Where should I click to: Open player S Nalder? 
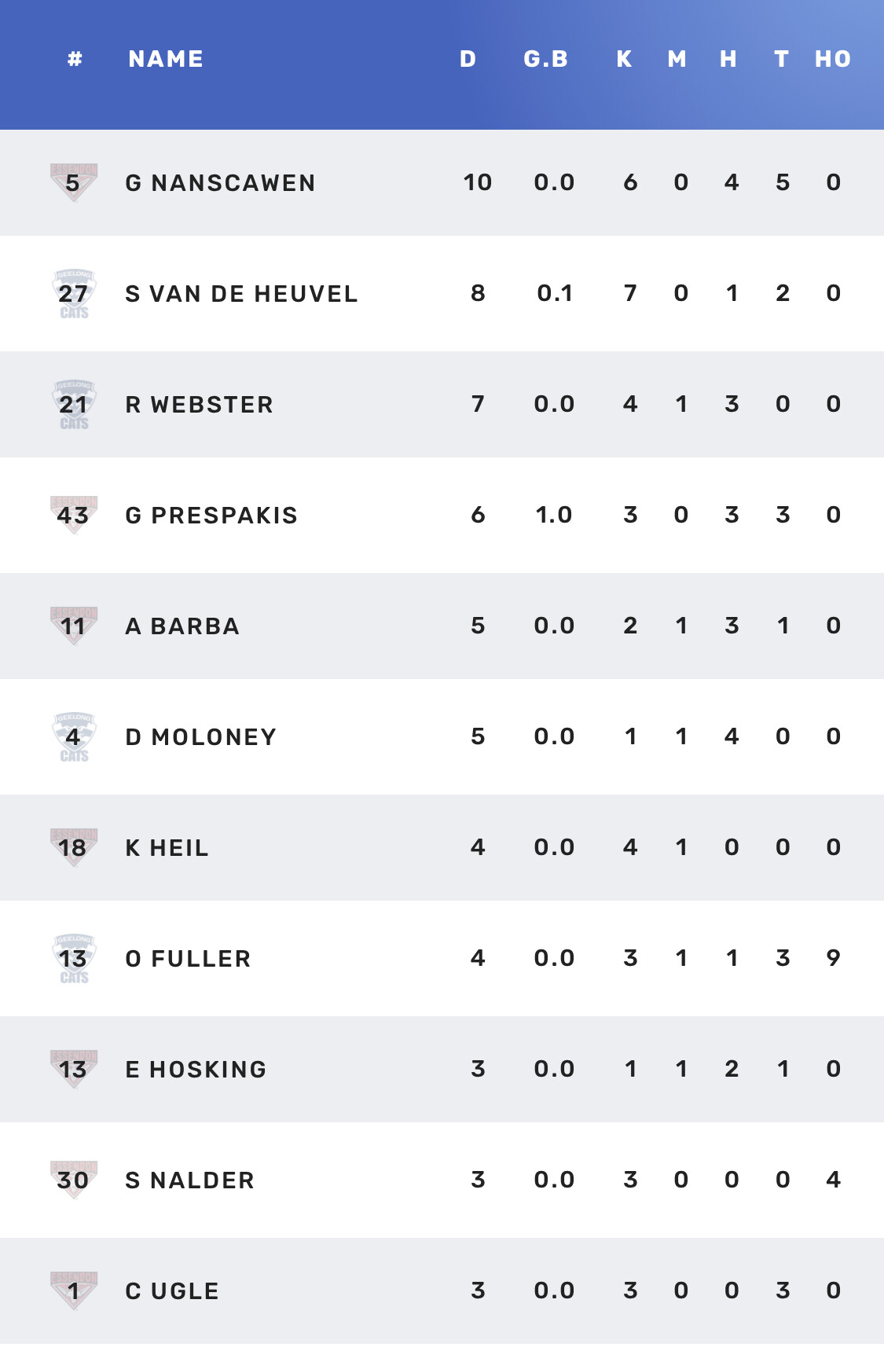pos(189,1180)
